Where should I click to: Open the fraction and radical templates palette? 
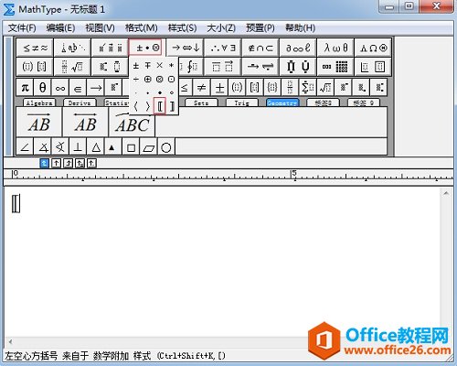pyautogui.click(x=72, y=66)
